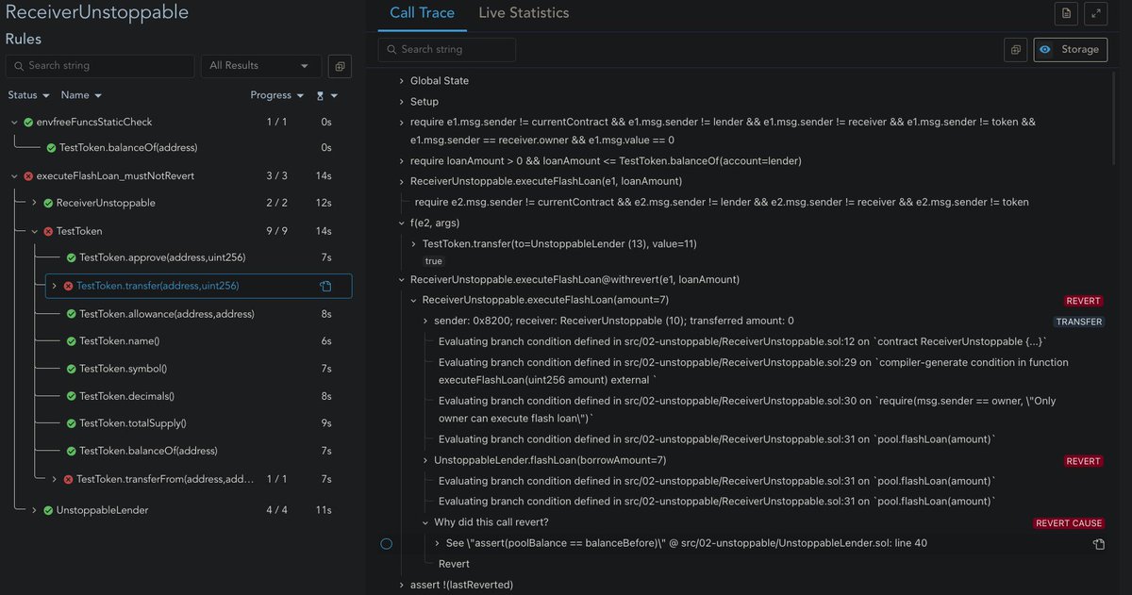Image resolution: width=1132 pixels, height=595 pixels.
Task: Expand the sender: 0x8200 transfer row
Action: click(x=424, y=322)
